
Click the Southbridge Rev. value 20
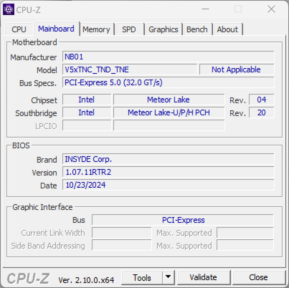click(x=262, y=112)
